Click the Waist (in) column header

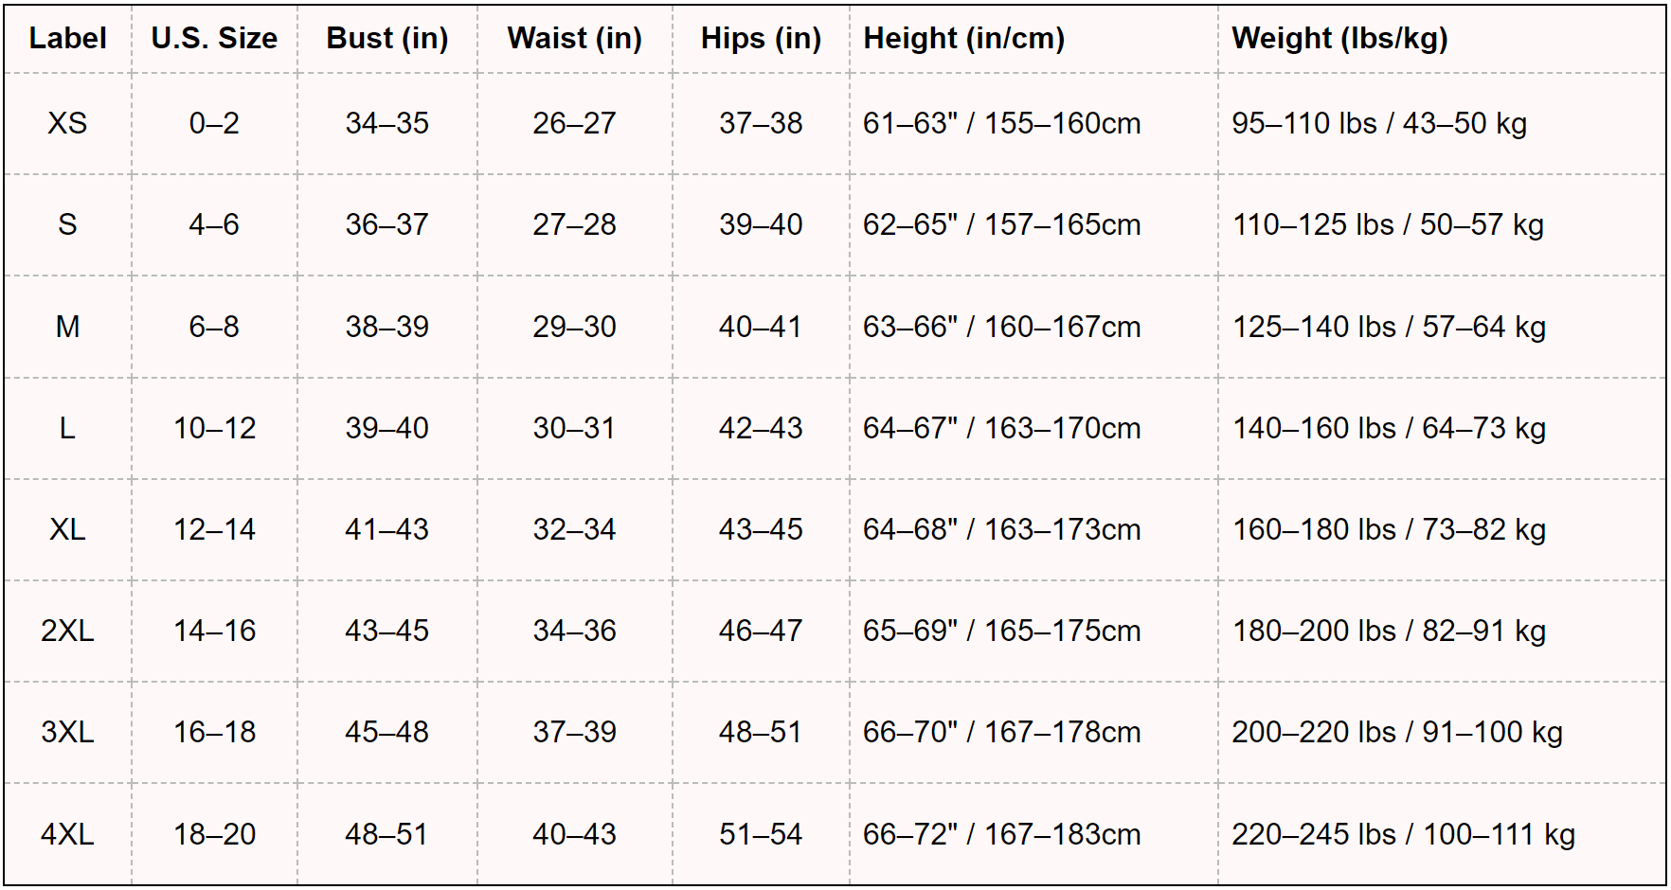click(574, 39)
